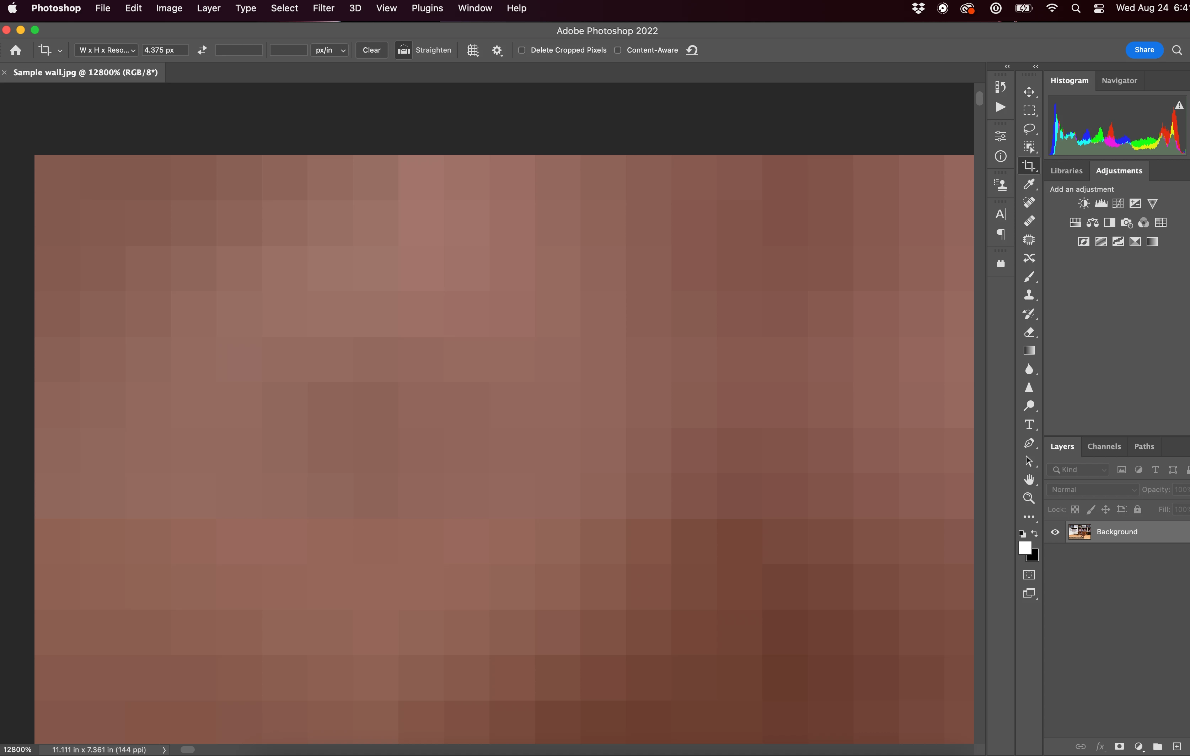Open the Normal blend mode dropdown

tap(1093, 489)
